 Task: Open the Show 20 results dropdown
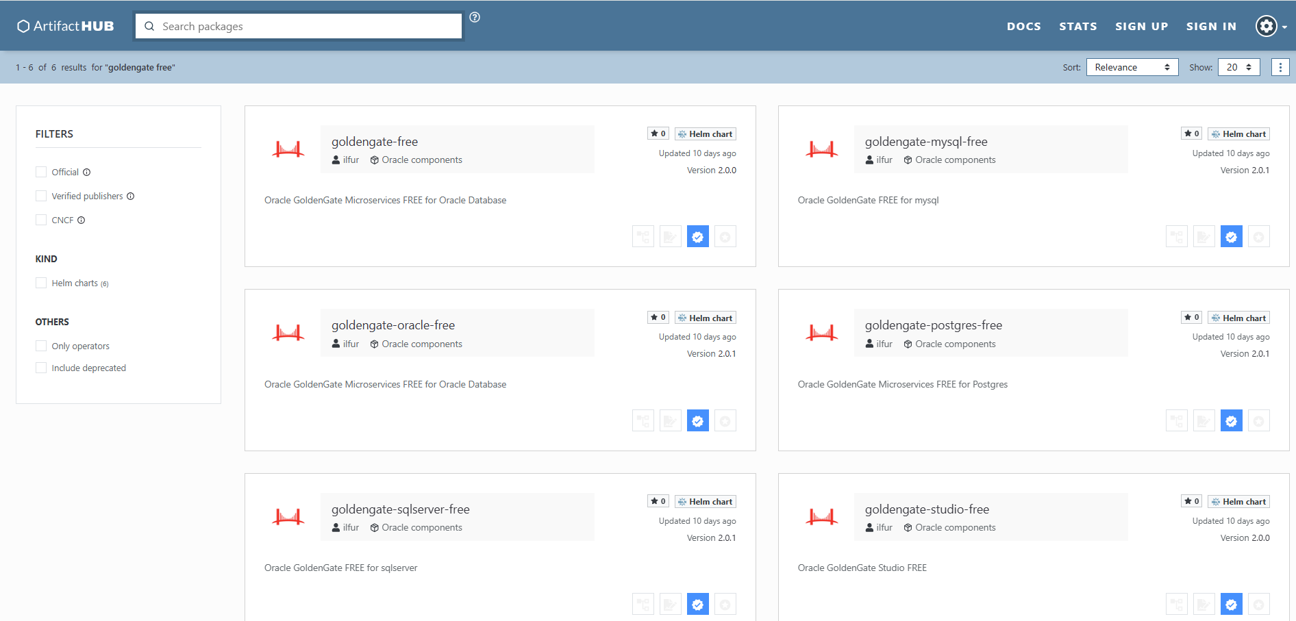pyautogui.click(x=1239, y=67)
